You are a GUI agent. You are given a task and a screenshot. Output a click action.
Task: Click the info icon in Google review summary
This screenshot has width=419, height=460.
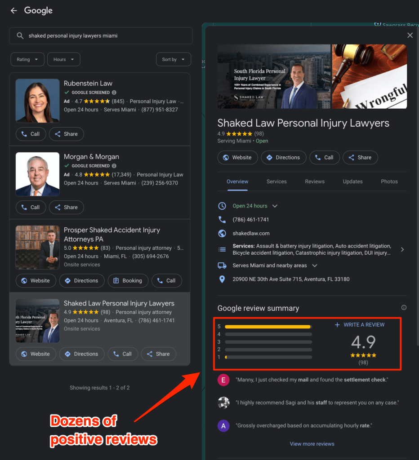(404, 307)
